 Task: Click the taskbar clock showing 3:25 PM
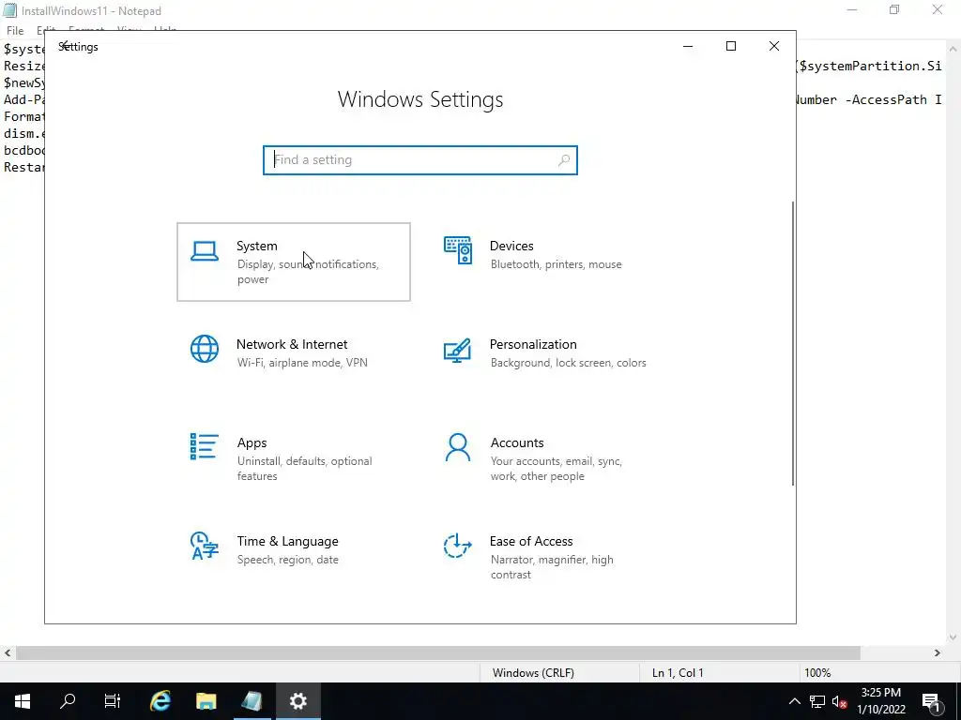pyautogui.click(x=880, y=701)
